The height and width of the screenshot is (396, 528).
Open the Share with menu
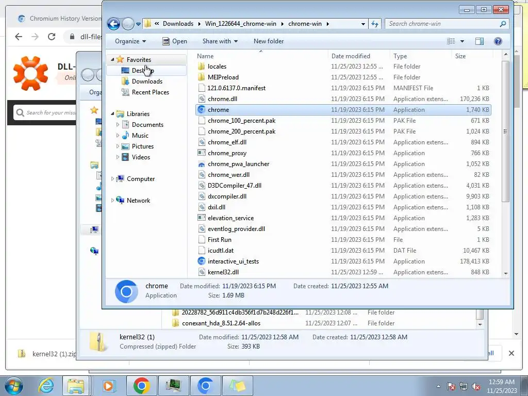point(220,41)
